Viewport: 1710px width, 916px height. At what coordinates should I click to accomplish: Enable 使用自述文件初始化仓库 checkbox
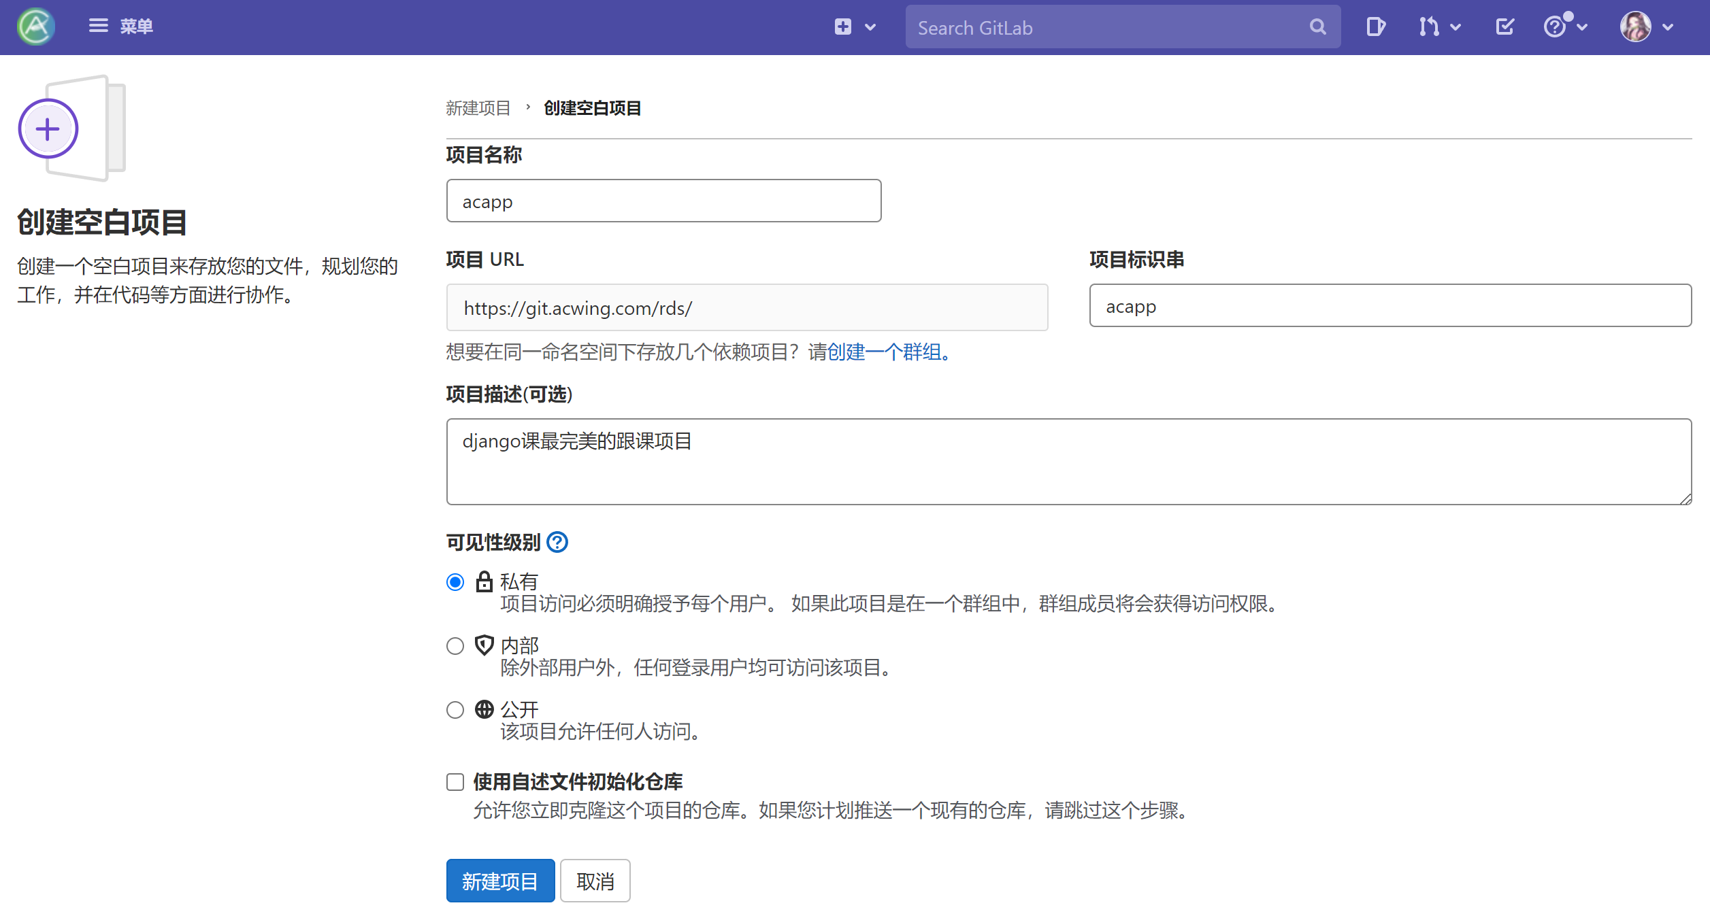[x=455, y=782]
